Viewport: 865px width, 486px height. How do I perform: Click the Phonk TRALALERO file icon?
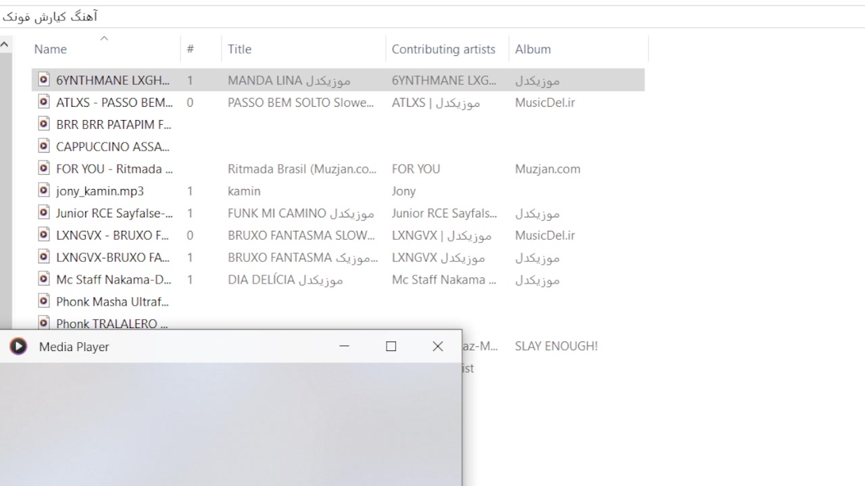[44, 323]
